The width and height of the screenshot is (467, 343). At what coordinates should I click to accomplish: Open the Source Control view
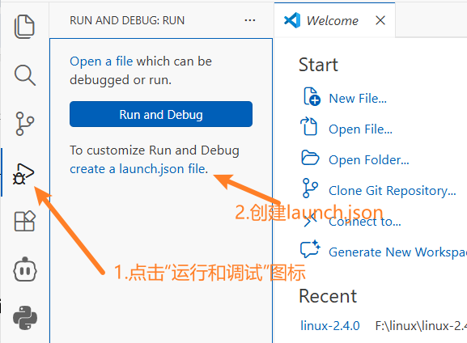tap(25, 124)
